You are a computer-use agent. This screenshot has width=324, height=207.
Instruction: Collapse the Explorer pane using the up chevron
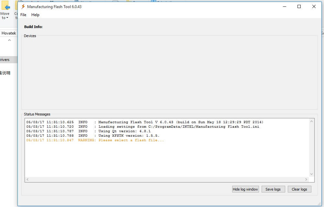tap(9, 40)
